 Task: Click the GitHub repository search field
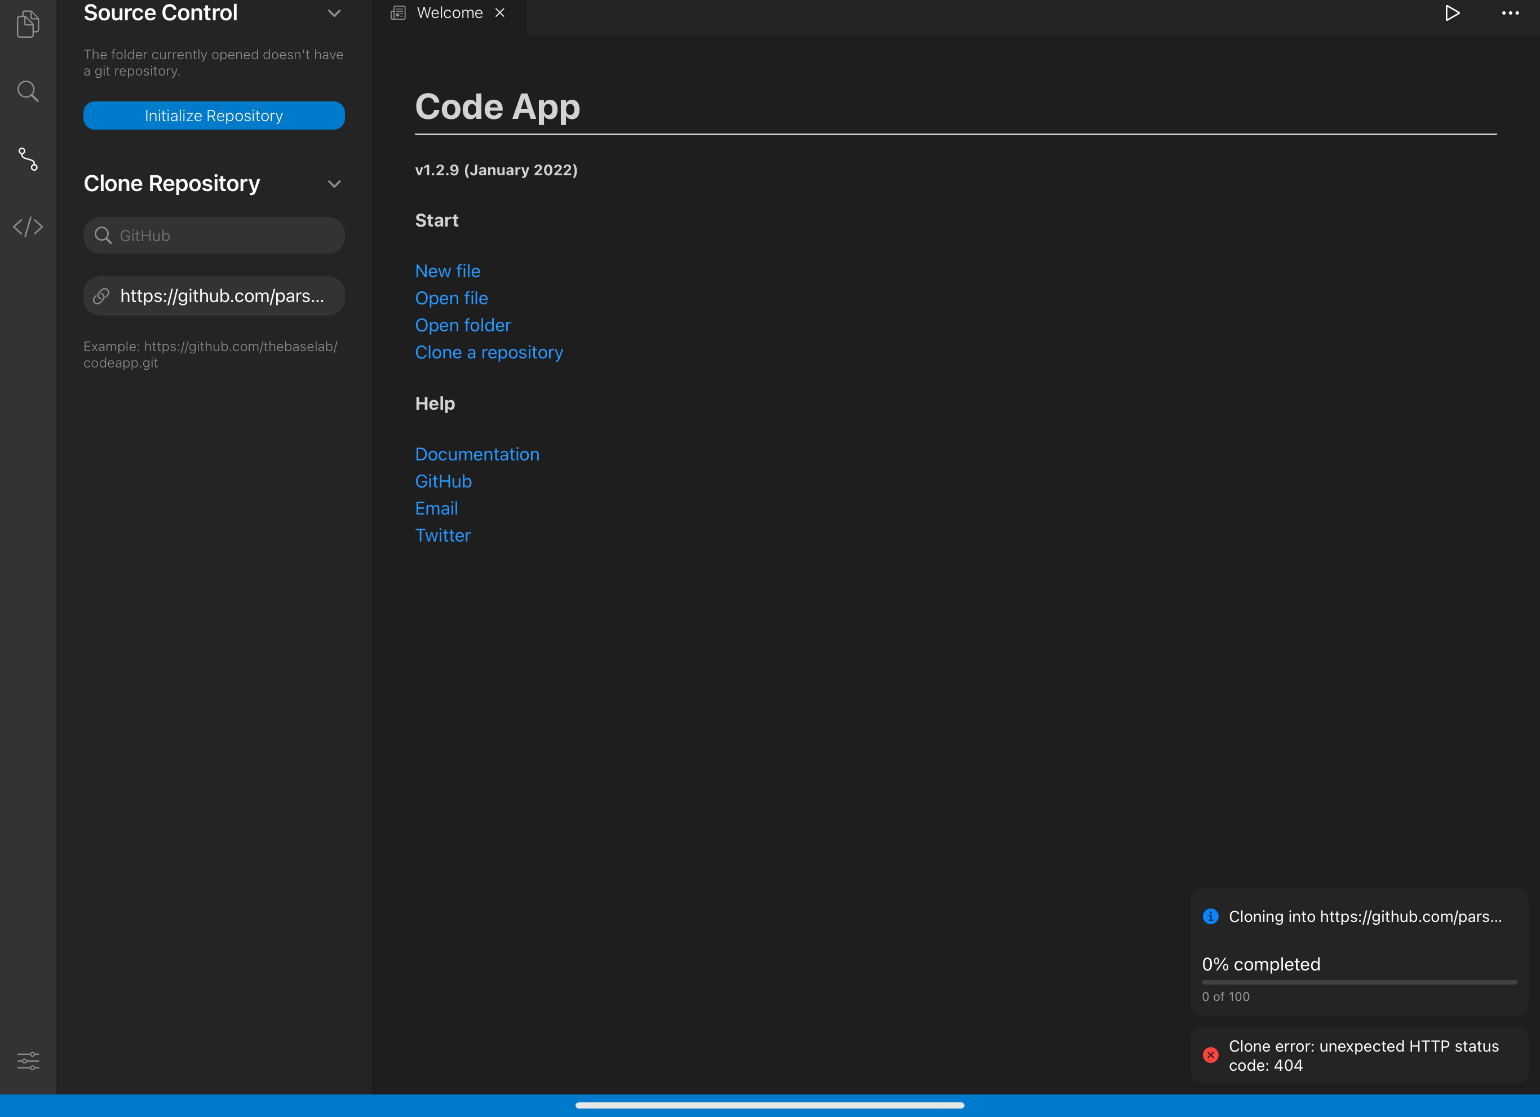click(x=214, y=235)
